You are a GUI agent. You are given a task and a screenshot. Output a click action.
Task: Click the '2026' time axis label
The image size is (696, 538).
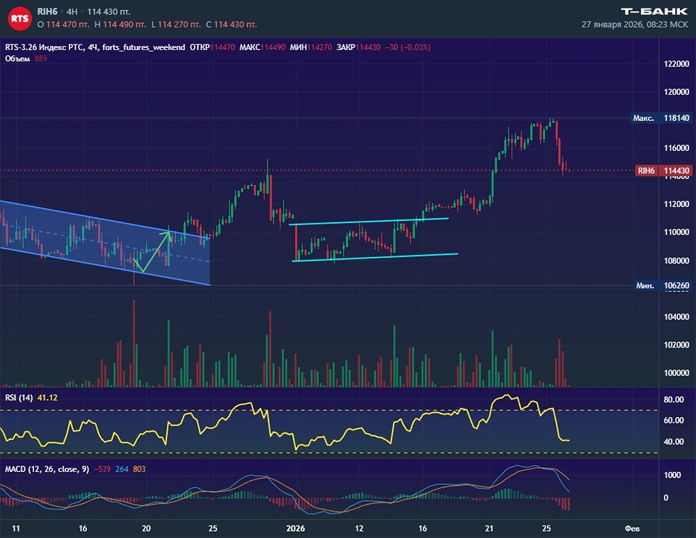[x=296, y=528]
